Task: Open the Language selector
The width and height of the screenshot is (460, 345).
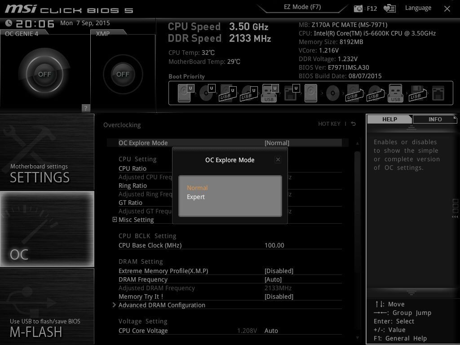Action: [x=418, y=8]
